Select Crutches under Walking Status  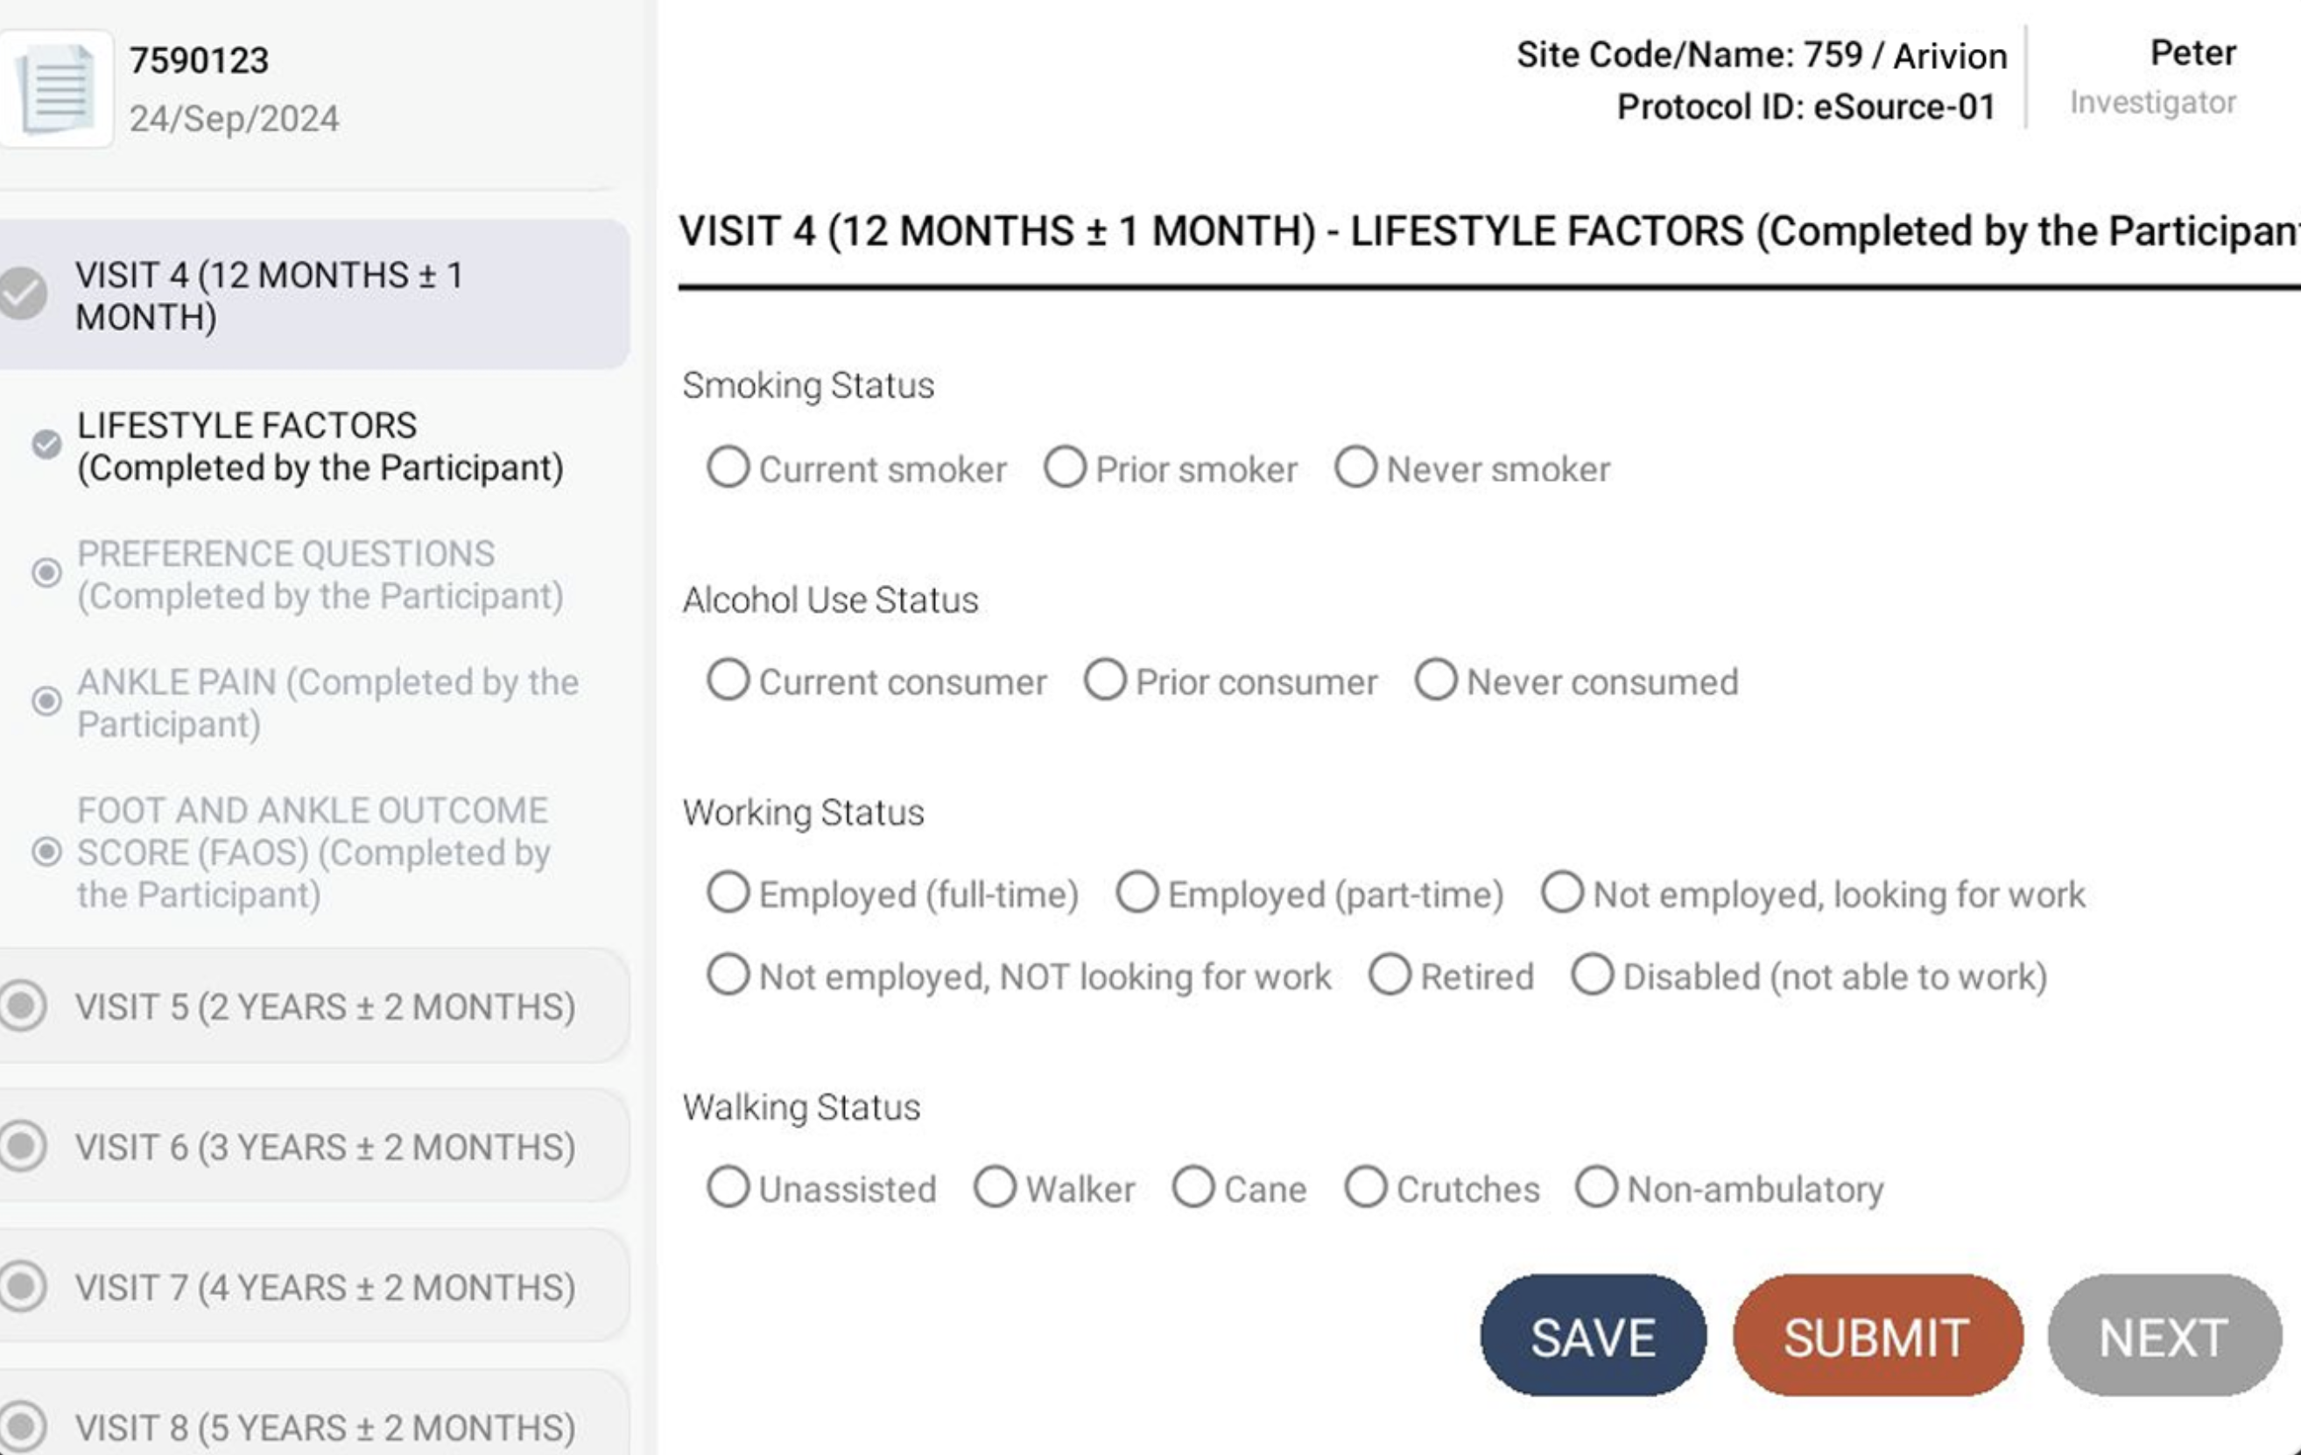pos(1367,1187)
